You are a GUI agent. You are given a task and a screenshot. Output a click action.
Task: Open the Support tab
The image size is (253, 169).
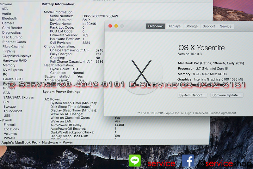209,26
